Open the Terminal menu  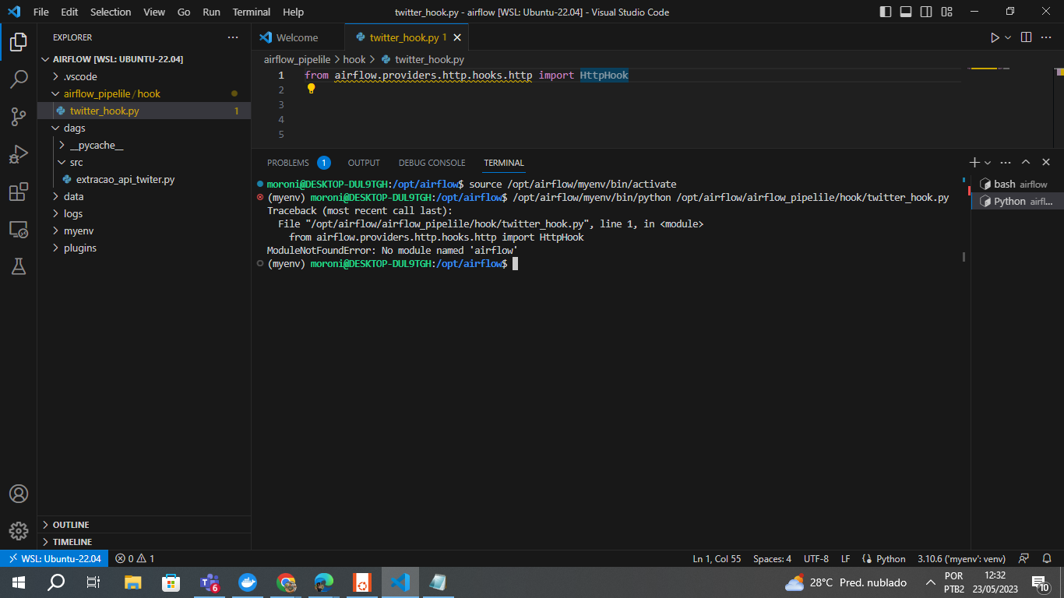point(252,12)
